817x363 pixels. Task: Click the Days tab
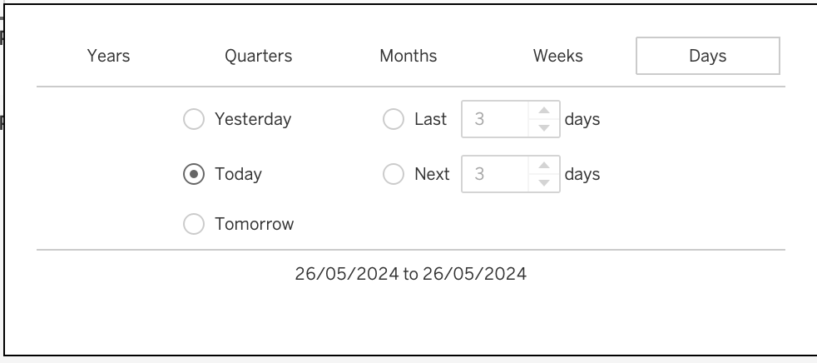[707, 56]
